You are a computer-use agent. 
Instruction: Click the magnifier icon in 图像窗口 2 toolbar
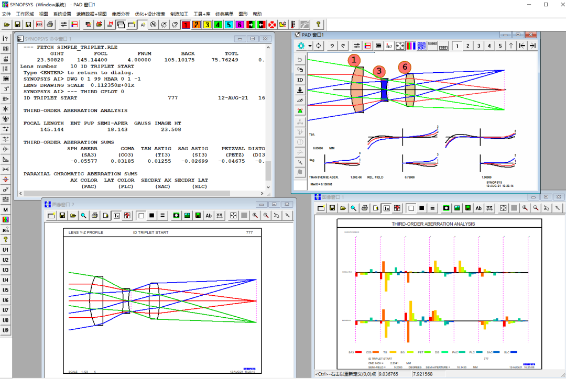point(83,215)
